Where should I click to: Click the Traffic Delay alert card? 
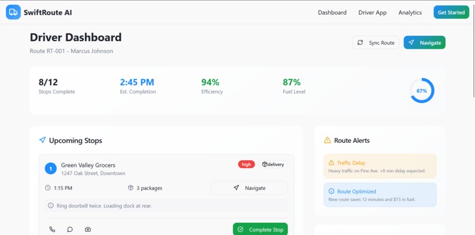[380, 166]
